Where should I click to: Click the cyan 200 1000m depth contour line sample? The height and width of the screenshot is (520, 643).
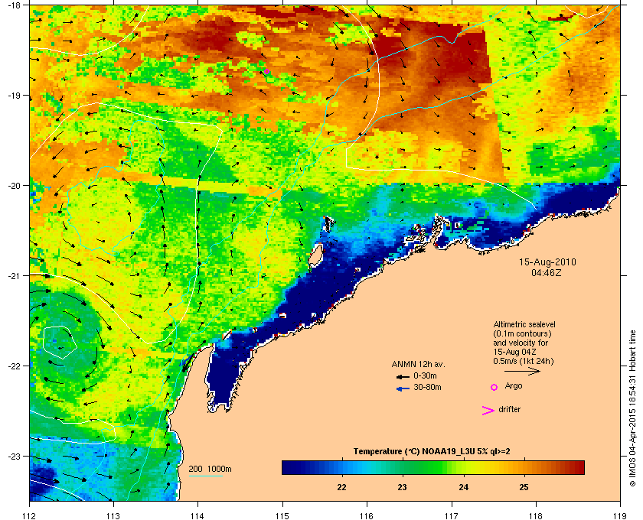(x=205, y=476)
